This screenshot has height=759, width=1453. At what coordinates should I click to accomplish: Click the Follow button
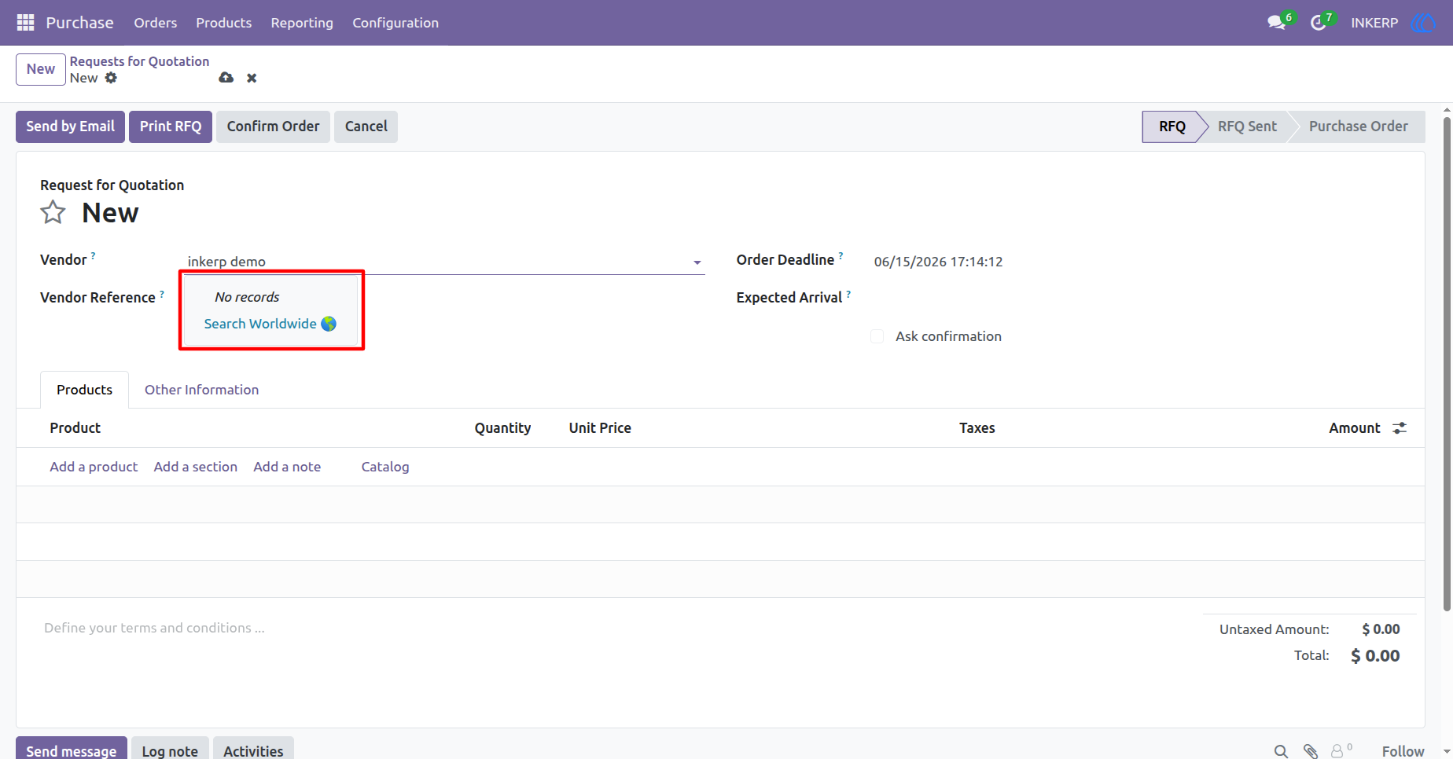point(1403,752)
